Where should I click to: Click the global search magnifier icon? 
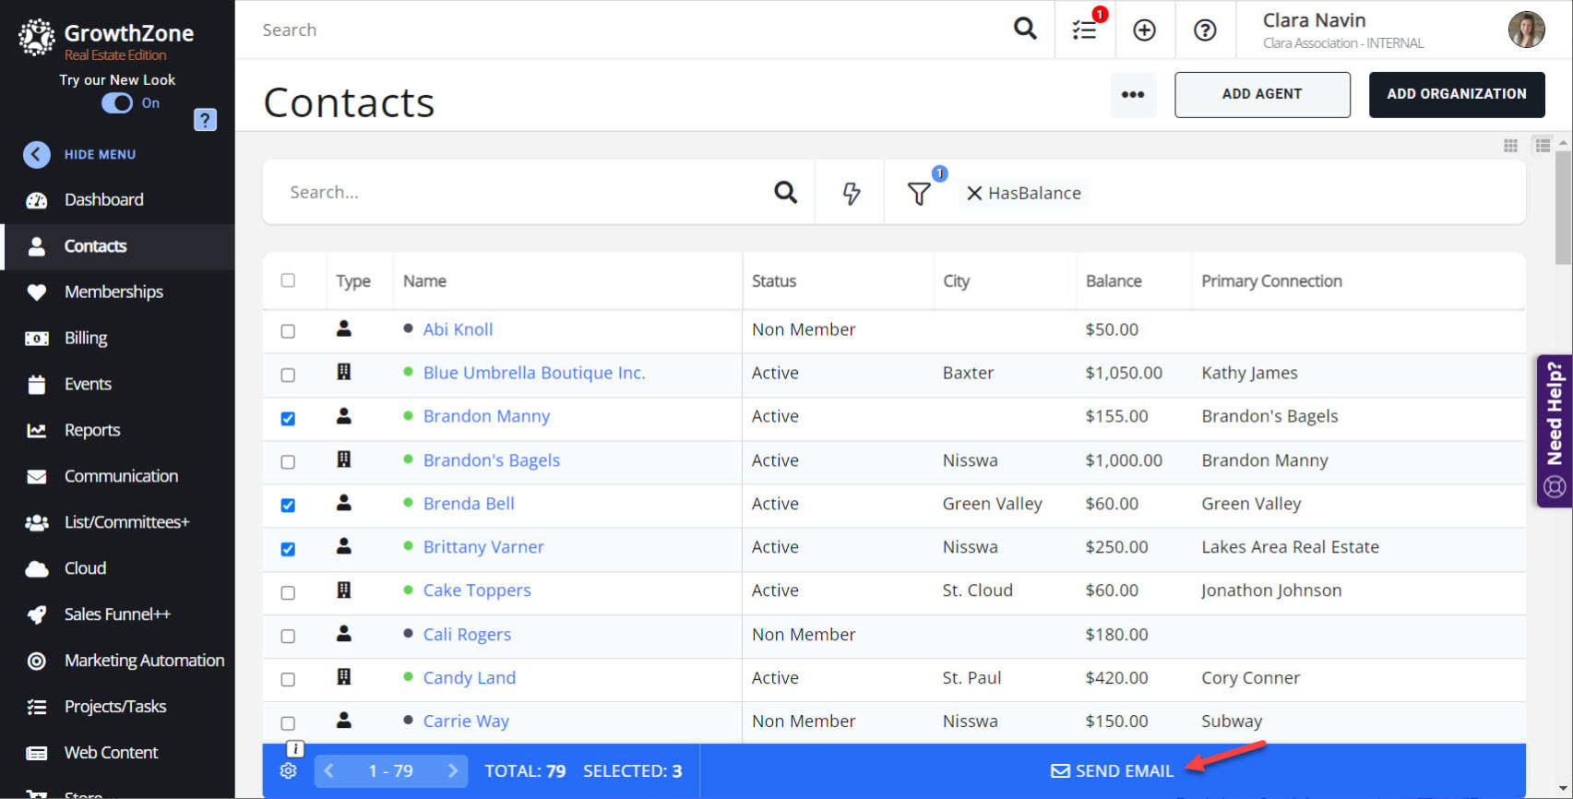click(x=1025, y=29)
